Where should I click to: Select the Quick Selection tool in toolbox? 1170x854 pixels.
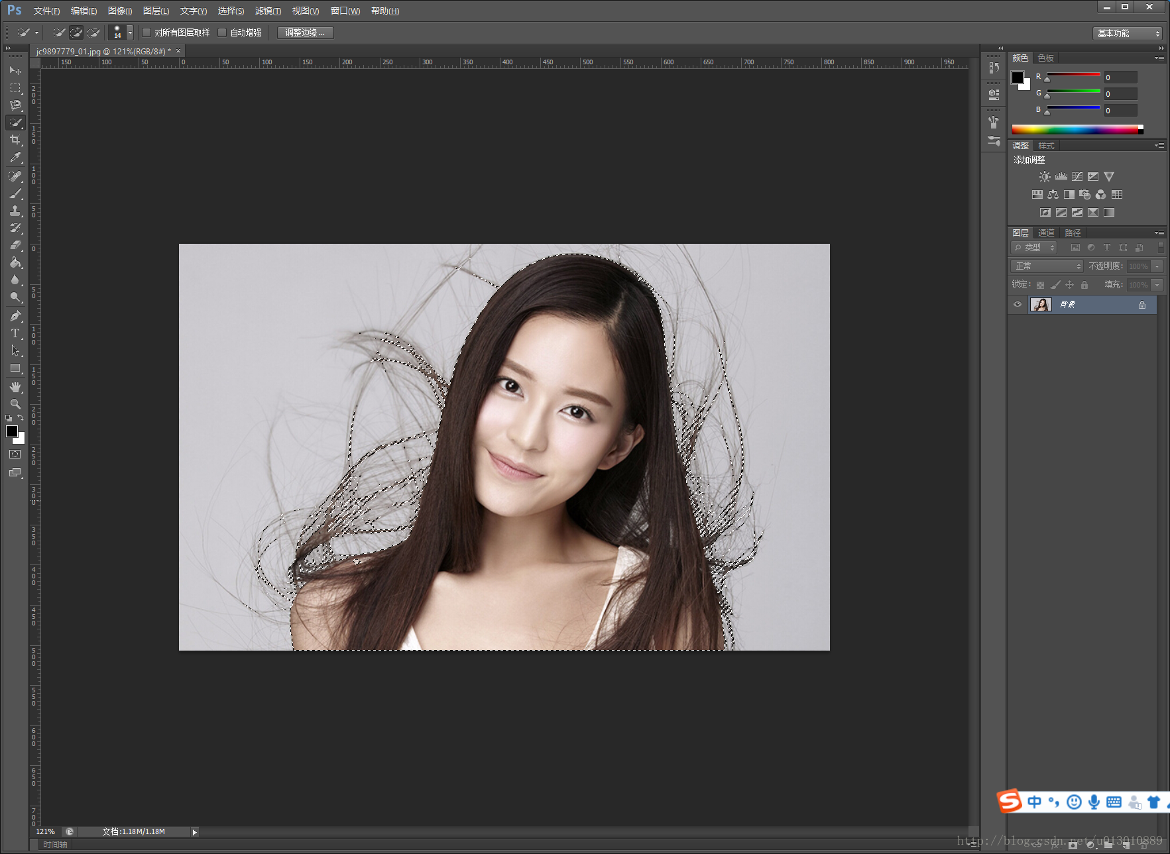(x=15, y=123)
